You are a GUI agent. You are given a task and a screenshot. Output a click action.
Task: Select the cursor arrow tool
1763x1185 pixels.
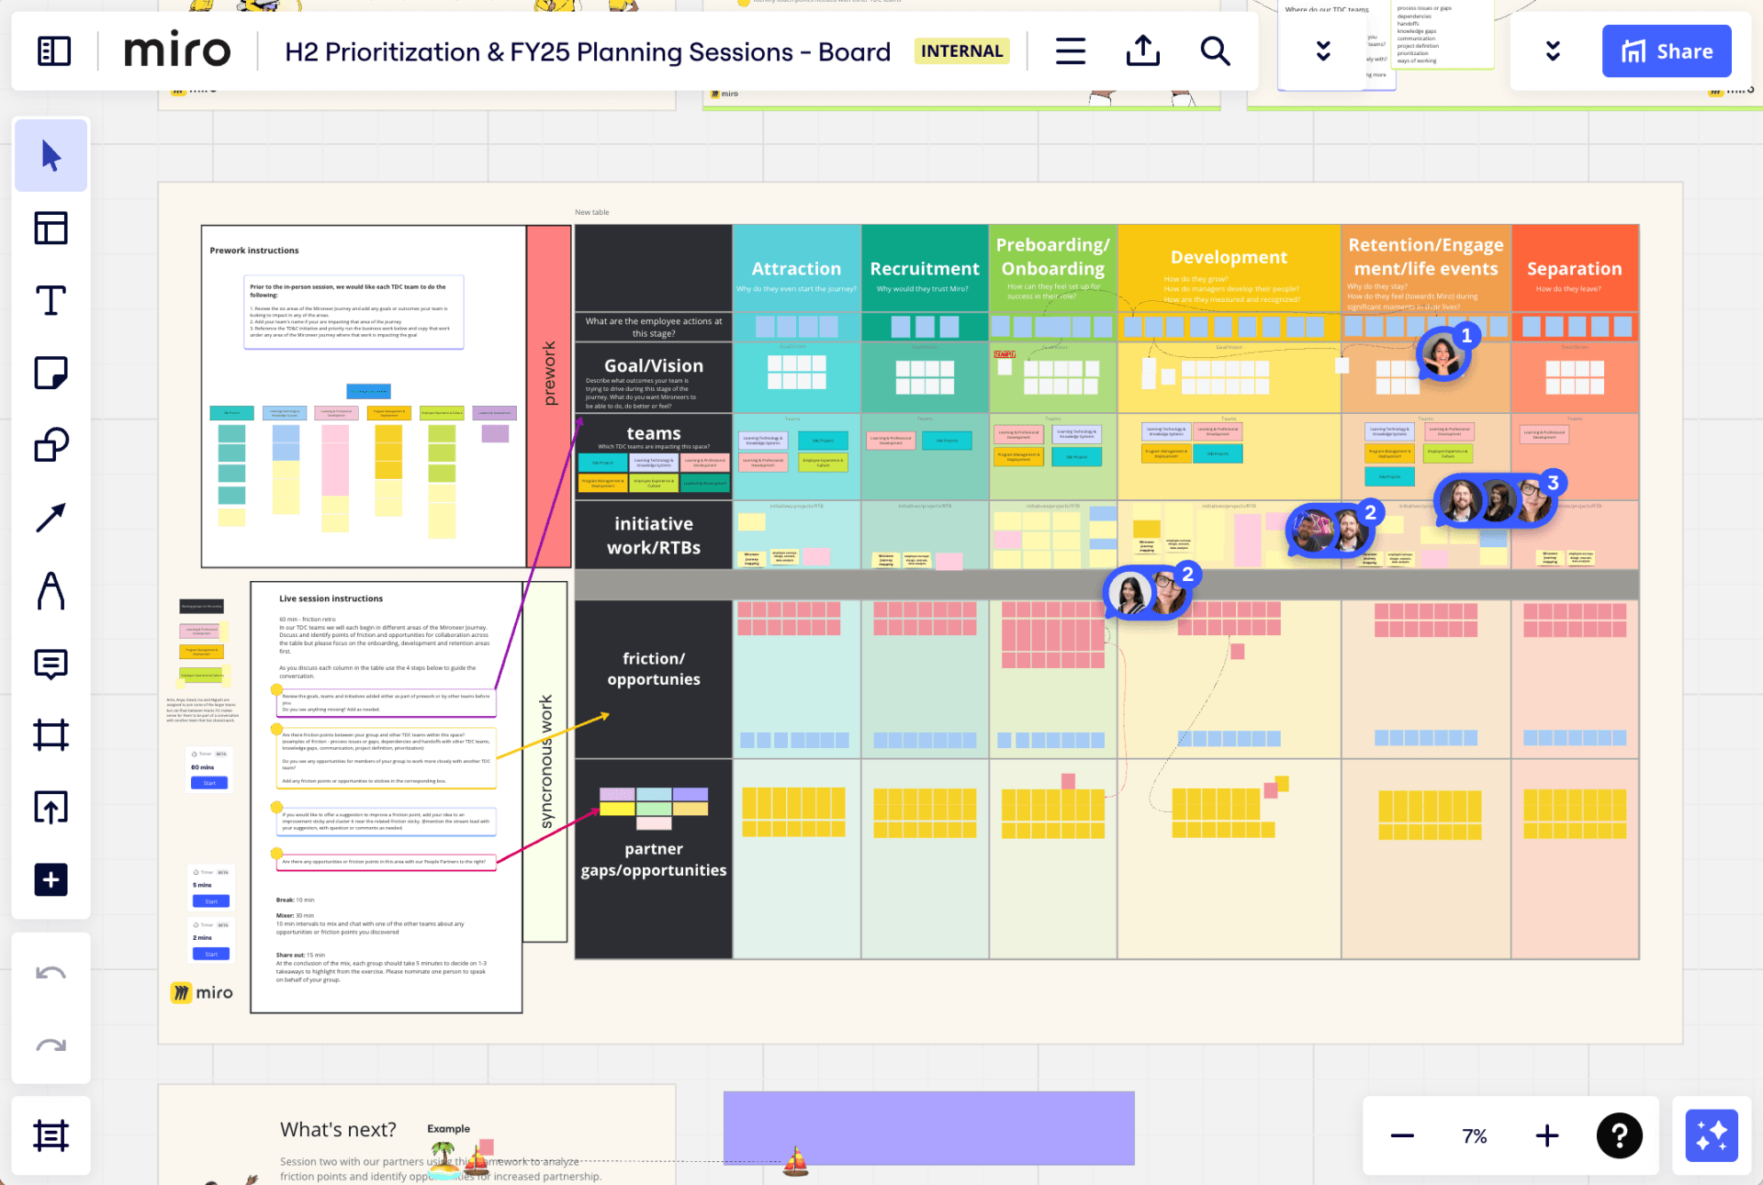[51, 156]
